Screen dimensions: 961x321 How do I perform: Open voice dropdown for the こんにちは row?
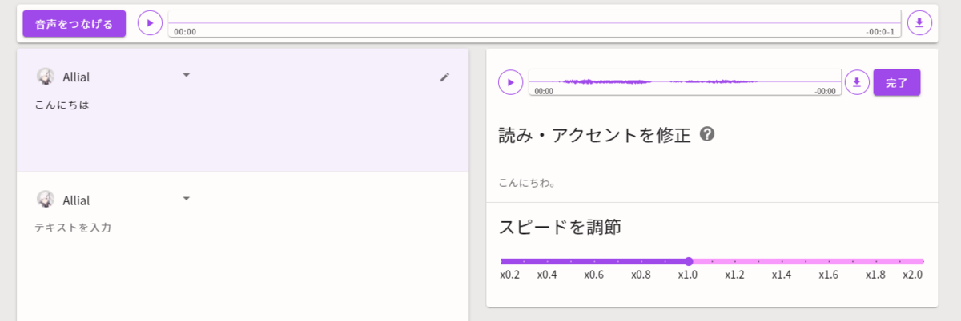(187, 76)
